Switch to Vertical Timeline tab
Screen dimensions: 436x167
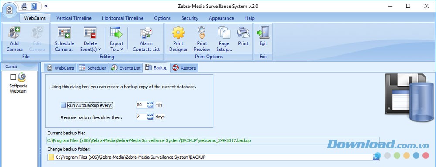tap(74, 18)
